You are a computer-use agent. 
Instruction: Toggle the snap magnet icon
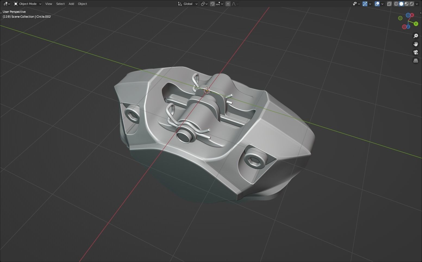click(212, 4)
